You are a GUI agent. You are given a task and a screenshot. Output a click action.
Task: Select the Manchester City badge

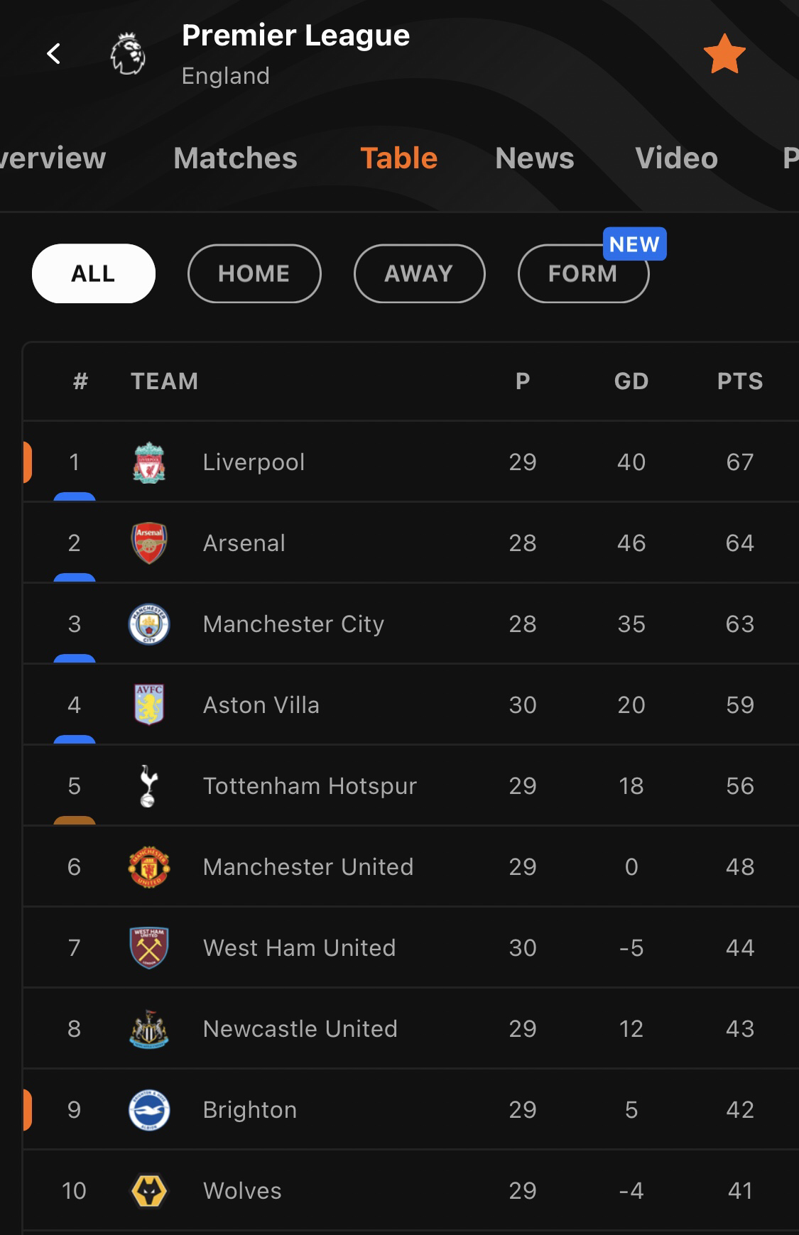[x=149, y=624]
